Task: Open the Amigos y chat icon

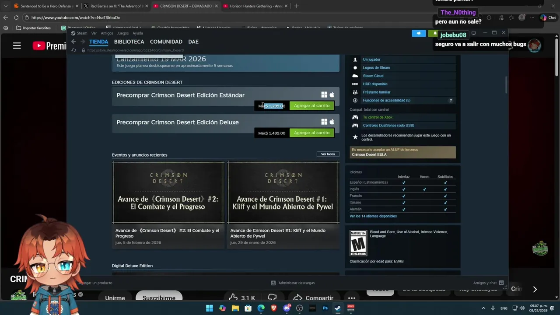Action: coord(501,283)
